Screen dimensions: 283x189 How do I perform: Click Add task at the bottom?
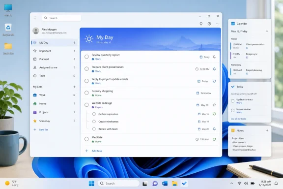pyautogui.click(x=93, y=151)
